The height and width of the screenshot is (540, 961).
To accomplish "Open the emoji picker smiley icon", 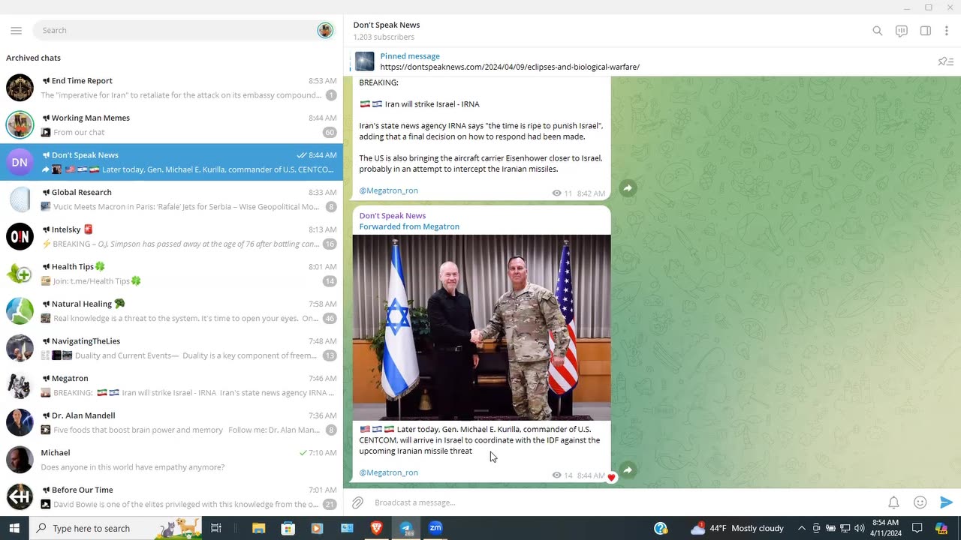I will 920,502.
